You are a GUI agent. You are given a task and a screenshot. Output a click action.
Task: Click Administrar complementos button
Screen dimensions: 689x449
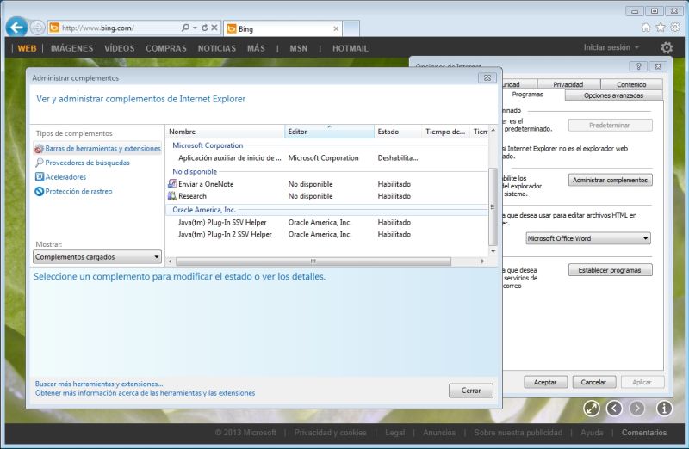tap(610, 180)
